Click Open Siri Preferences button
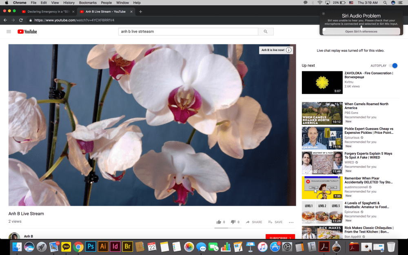 361,31
